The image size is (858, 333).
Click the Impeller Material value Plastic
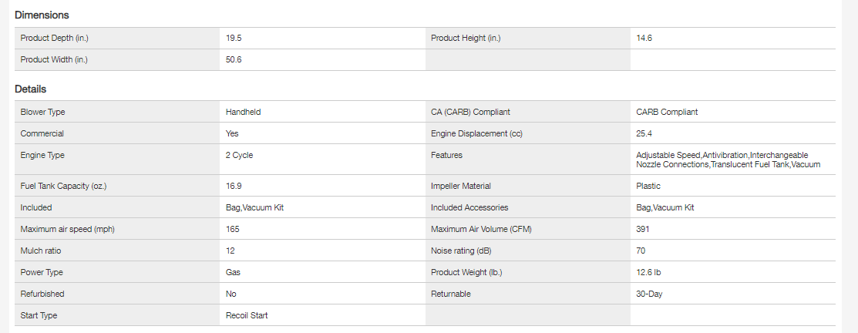pyautogui.click(x=648, y=186)
